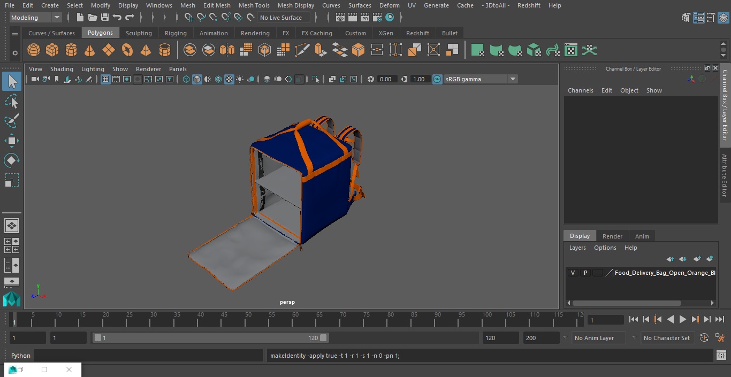Create a polygon pipe from the shelf
Screen dimensions: 731x377
pos(165,50)
